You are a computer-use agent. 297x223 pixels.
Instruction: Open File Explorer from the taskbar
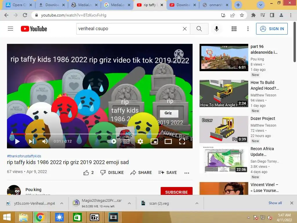pyautogui.click(x=23, y=217)
